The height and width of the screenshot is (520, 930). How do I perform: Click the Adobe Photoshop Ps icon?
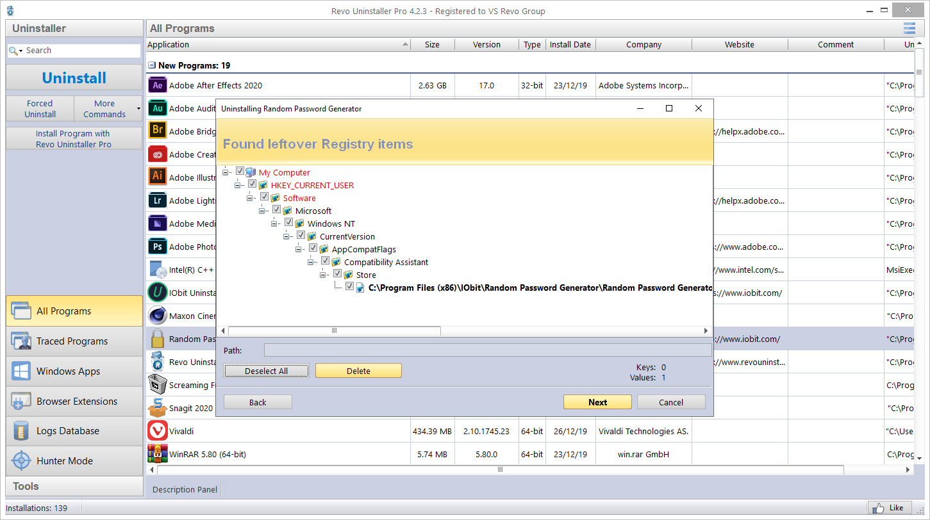coord(158,247)
